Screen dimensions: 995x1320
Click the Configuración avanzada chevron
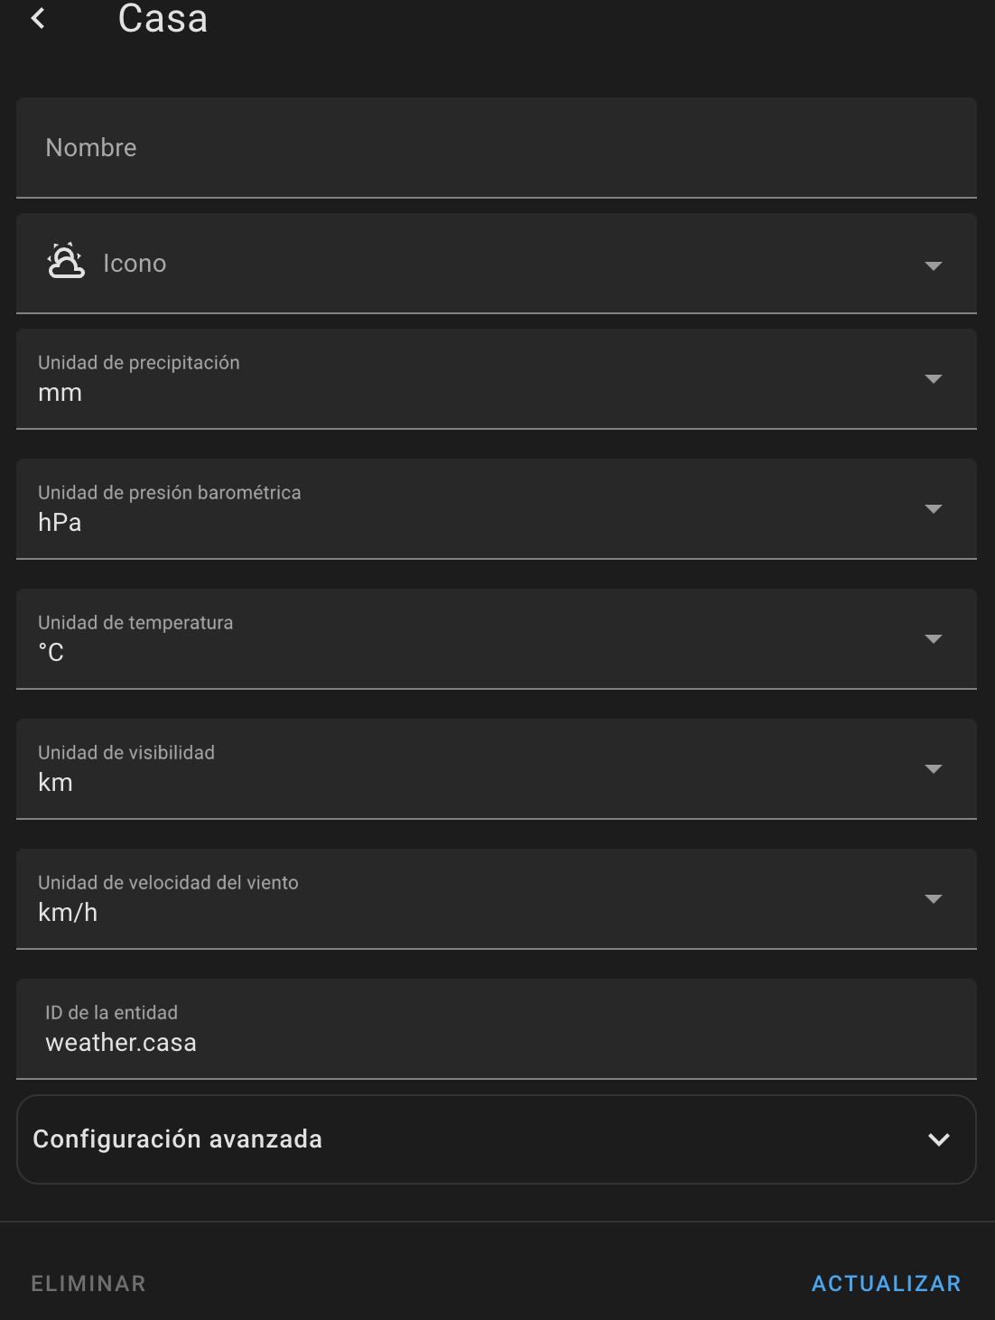939,1139
